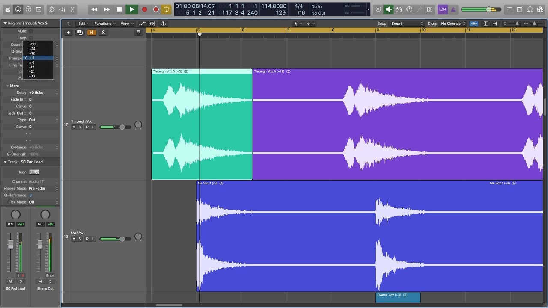Solo the Me Vox track

(x=80, y=239)
